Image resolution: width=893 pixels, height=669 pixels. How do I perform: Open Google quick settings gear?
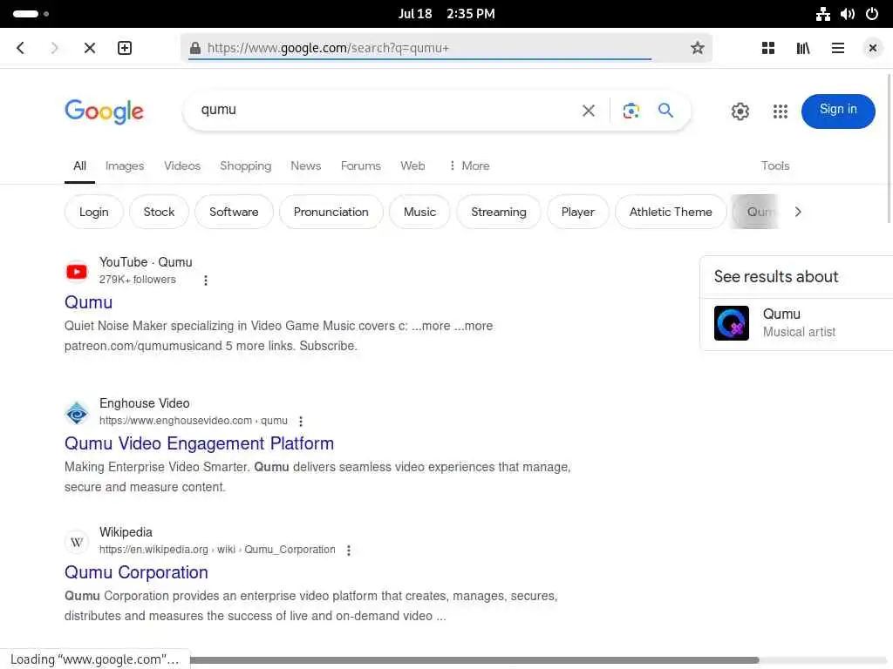[740, 111]
